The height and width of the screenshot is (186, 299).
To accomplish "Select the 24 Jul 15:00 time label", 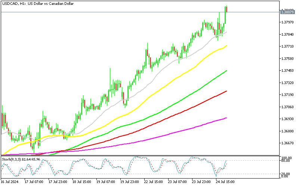I will (225, 182).
